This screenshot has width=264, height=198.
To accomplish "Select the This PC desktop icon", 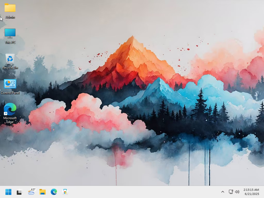I will [x=10, y=36].
